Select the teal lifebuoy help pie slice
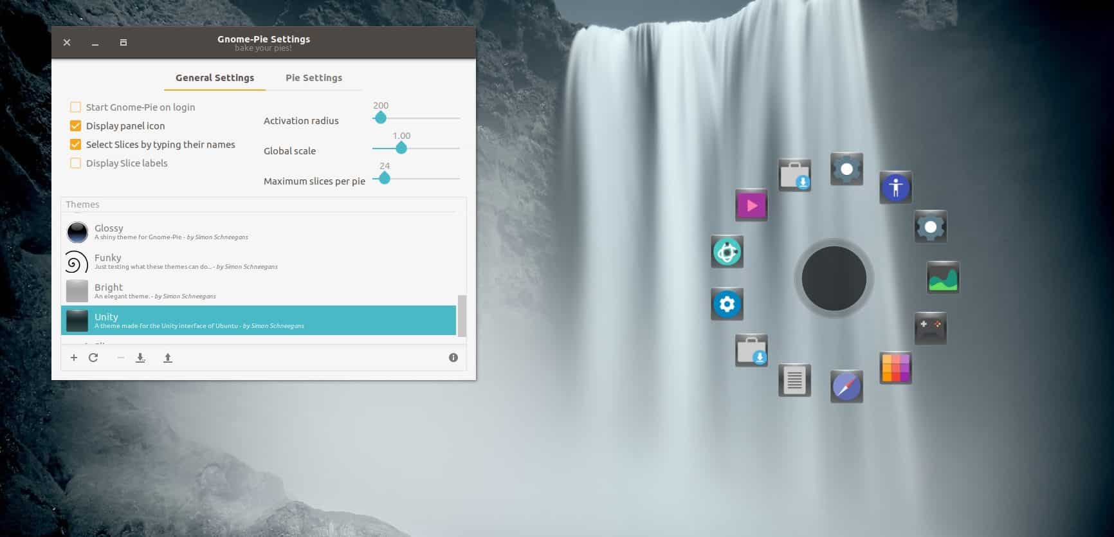 pos(727,251)
